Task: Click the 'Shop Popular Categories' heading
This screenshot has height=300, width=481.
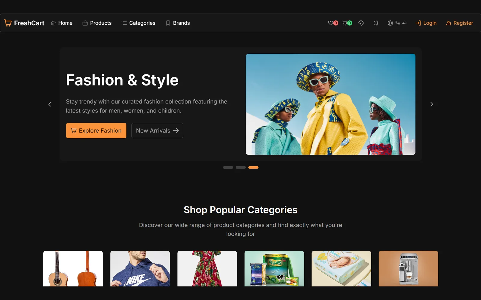Action: tap(240, 210)
